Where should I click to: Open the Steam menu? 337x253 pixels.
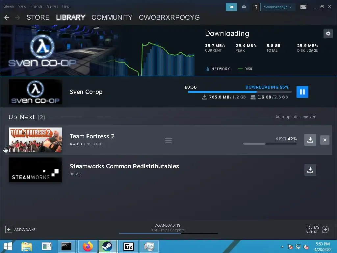pos(9,6)
